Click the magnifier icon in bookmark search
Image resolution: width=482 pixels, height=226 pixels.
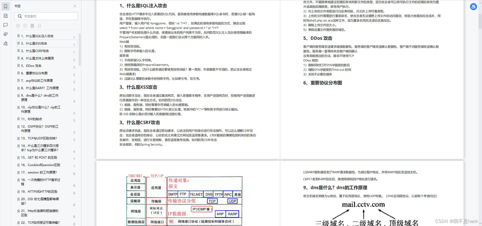tap(20, 16)
